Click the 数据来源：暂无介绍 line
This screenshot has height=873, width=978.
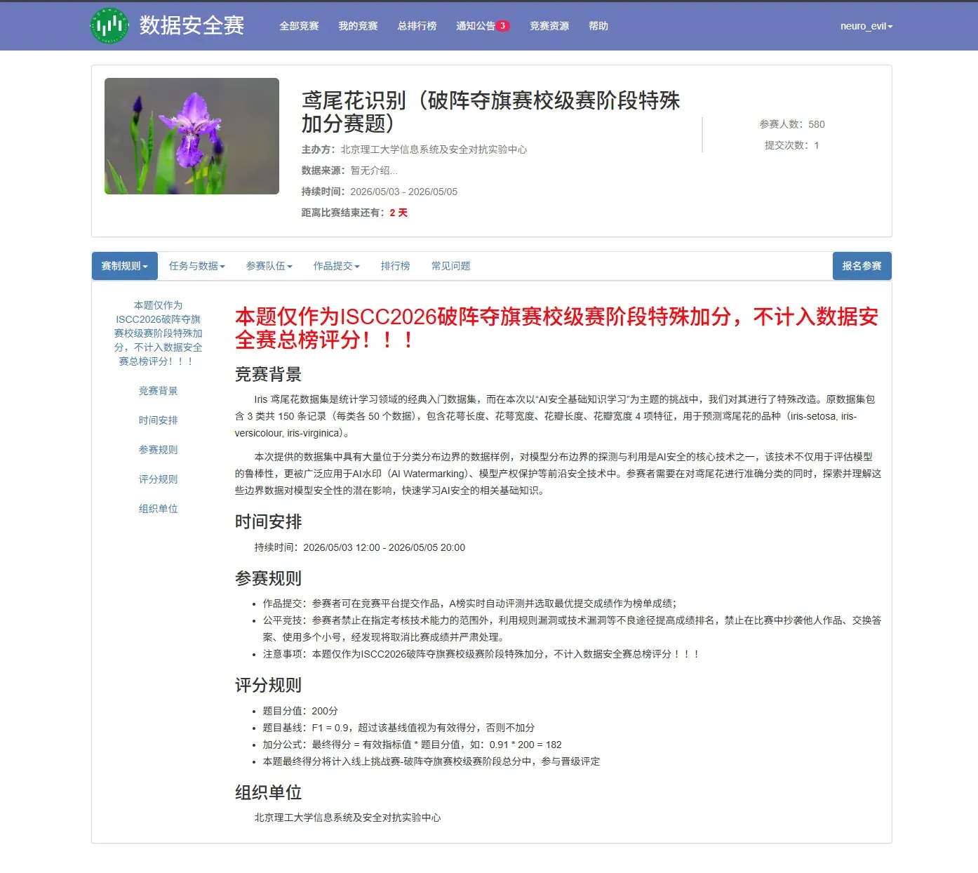coord(349,171)
